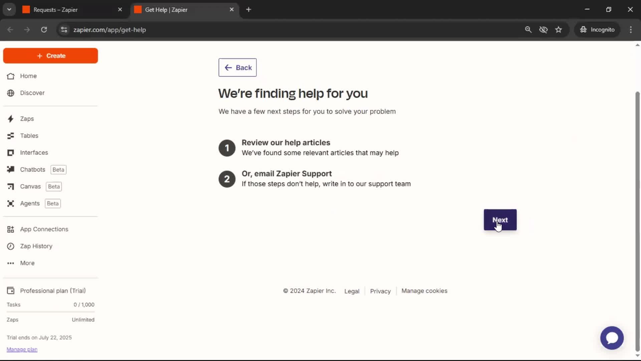Image resolution: width=641 pixels, height=361 pixels.
Task: Click the App Connections icon
Action: [x=11, y=229]
